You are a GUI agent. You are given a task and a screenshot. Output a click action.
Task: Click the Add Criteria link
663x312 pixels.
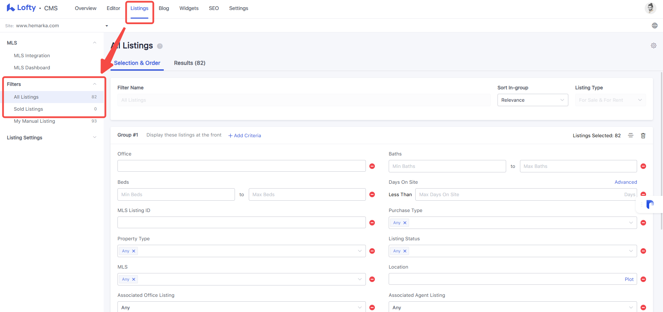pos(245,135)
